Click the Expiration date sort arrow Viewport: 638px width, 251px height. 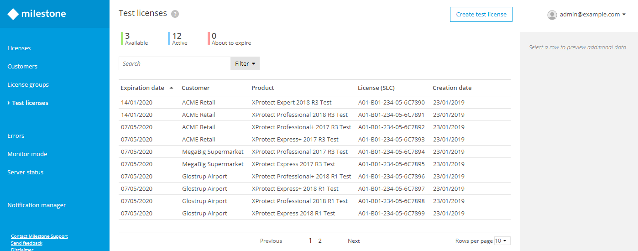[x=171, y=88]
